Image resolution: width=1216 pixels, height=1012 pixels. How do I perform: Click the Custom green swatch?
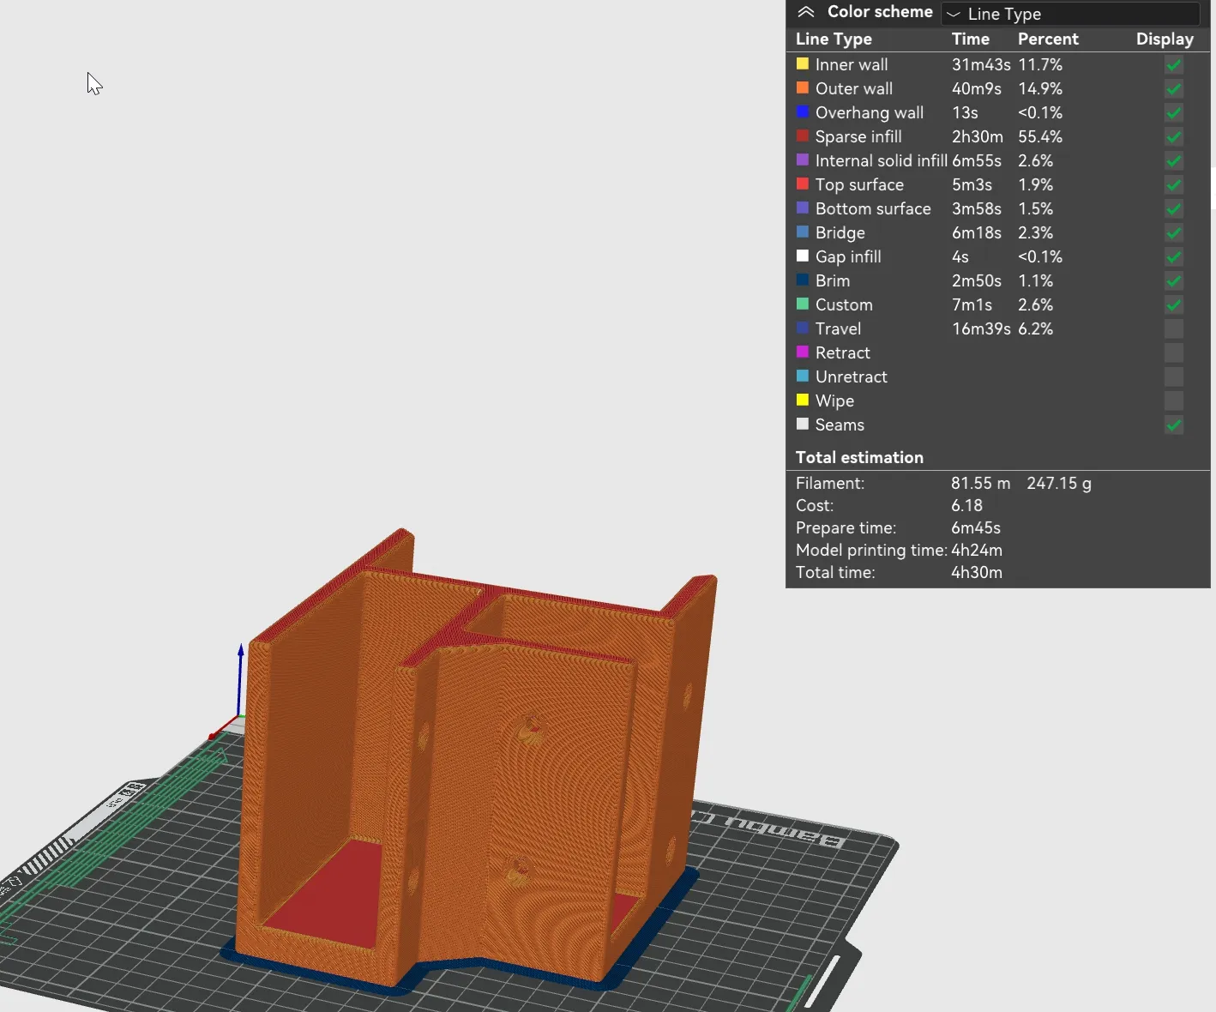click(x=803, y=304)
